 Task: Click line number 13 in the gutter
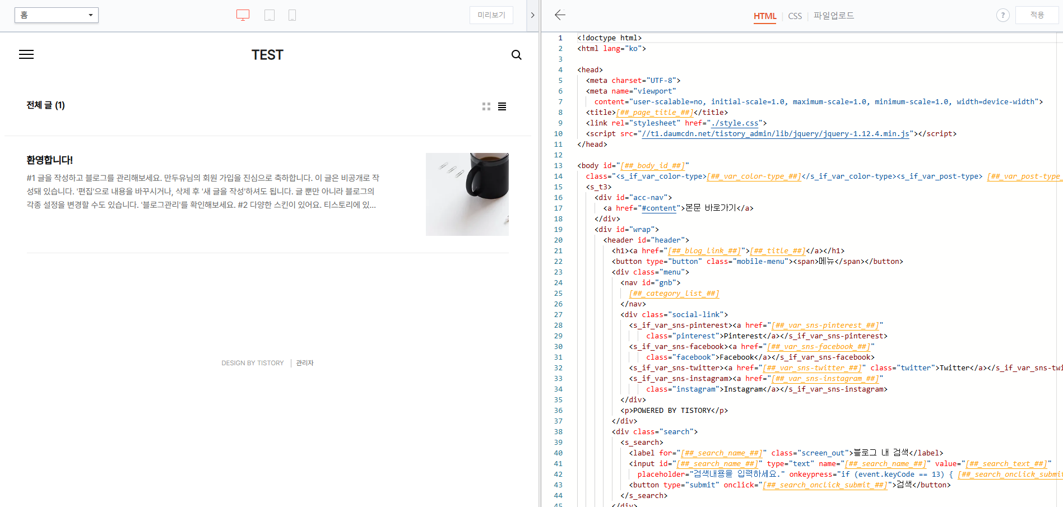click(558, 166)
